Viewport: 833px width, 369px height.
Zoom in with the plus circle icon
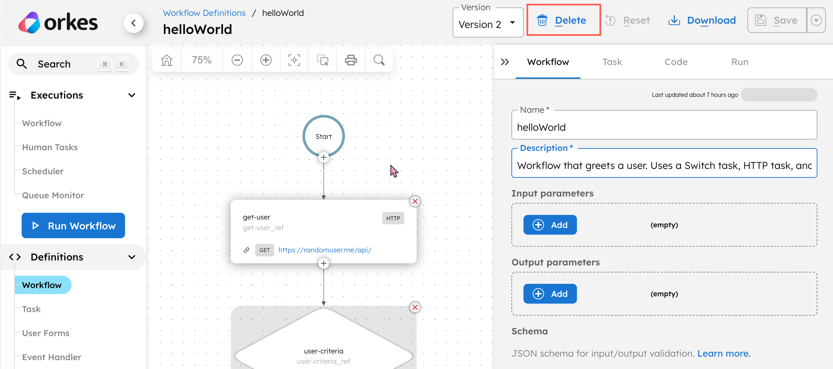(x=266, y=60)
